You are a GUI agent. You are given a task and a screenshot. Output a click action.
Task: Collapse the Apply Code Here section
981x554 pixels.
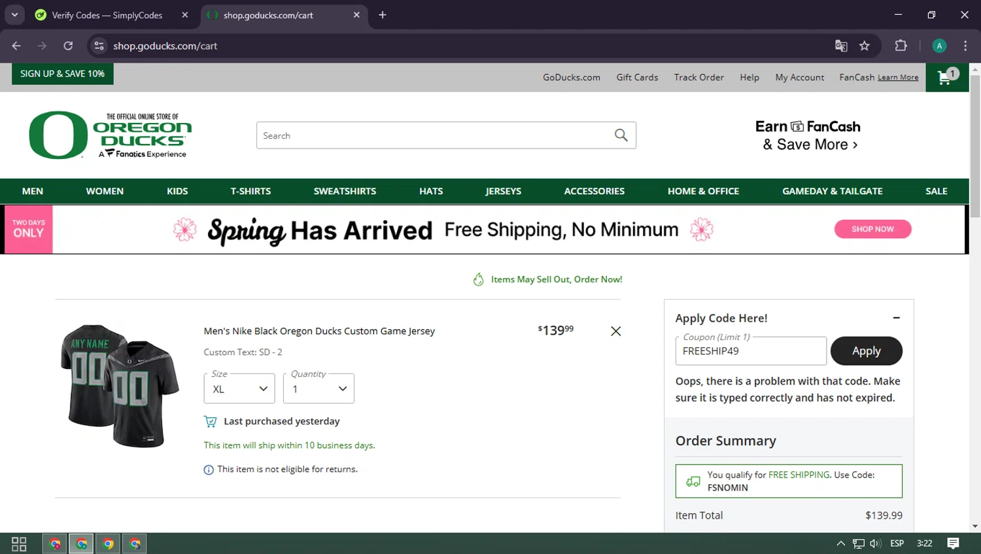[896, 318]
